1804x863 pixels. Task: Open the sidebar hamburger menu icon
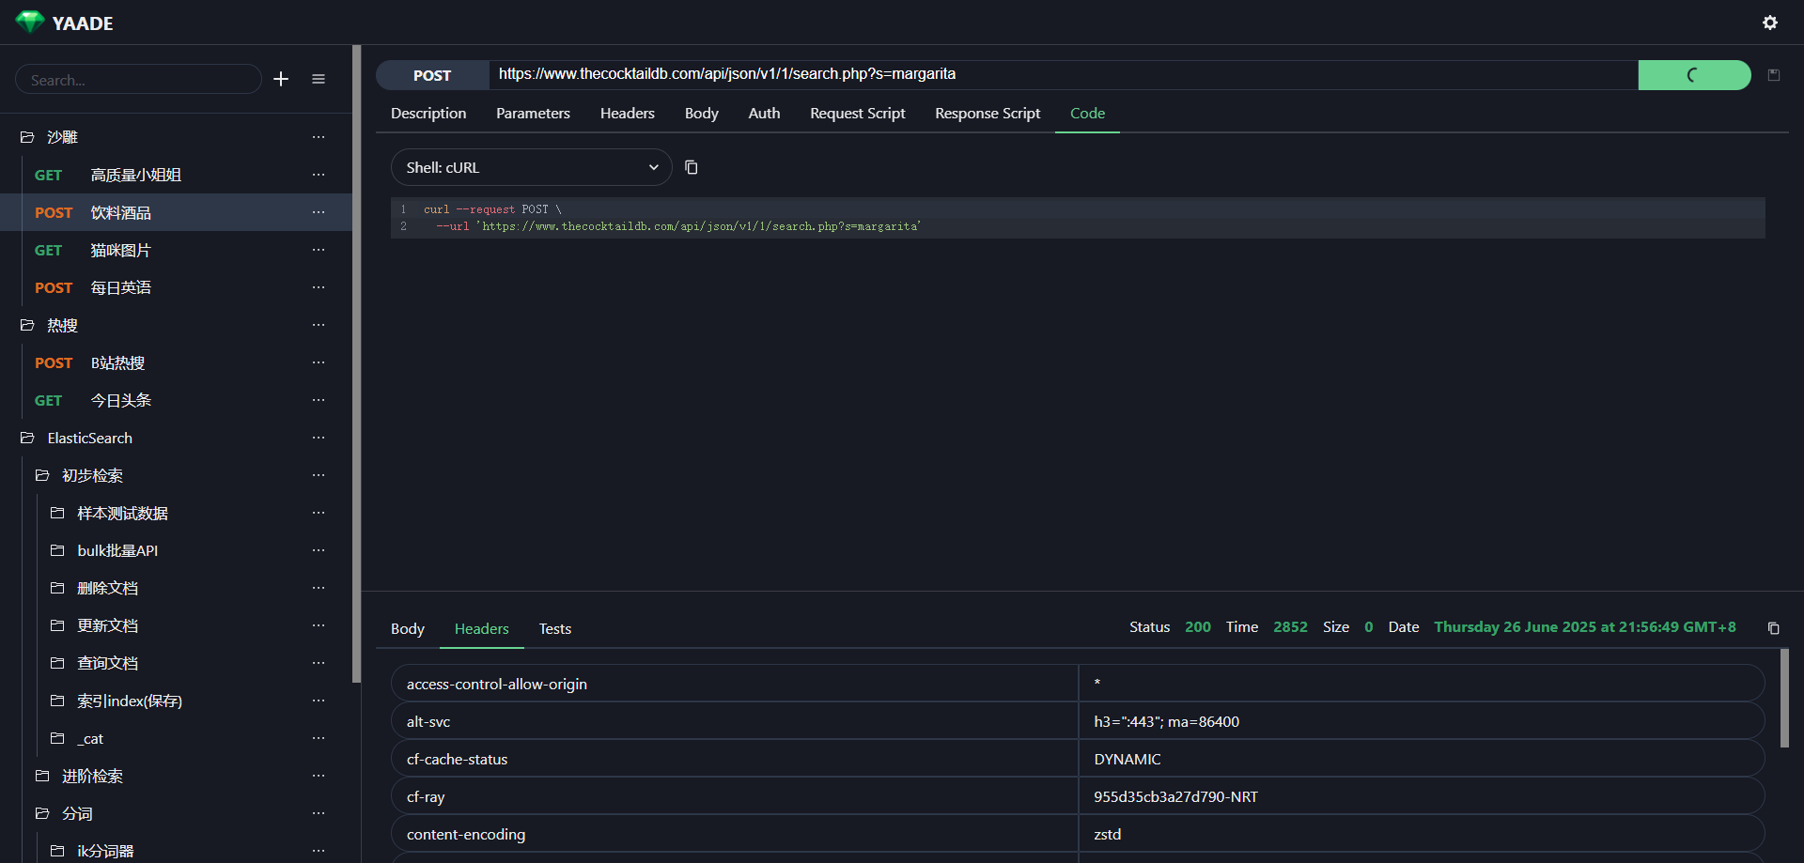point(319,80)
